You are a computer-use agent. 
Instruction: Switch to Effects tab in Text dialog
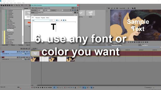(48, 18)
